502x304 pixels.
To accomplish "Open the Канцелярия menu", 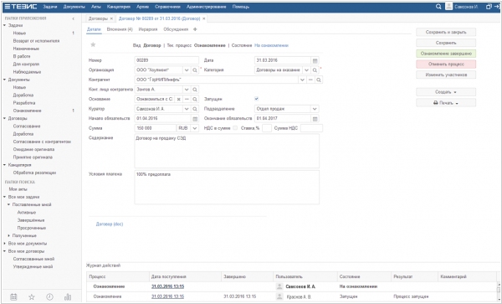I will tap(119, 7).
